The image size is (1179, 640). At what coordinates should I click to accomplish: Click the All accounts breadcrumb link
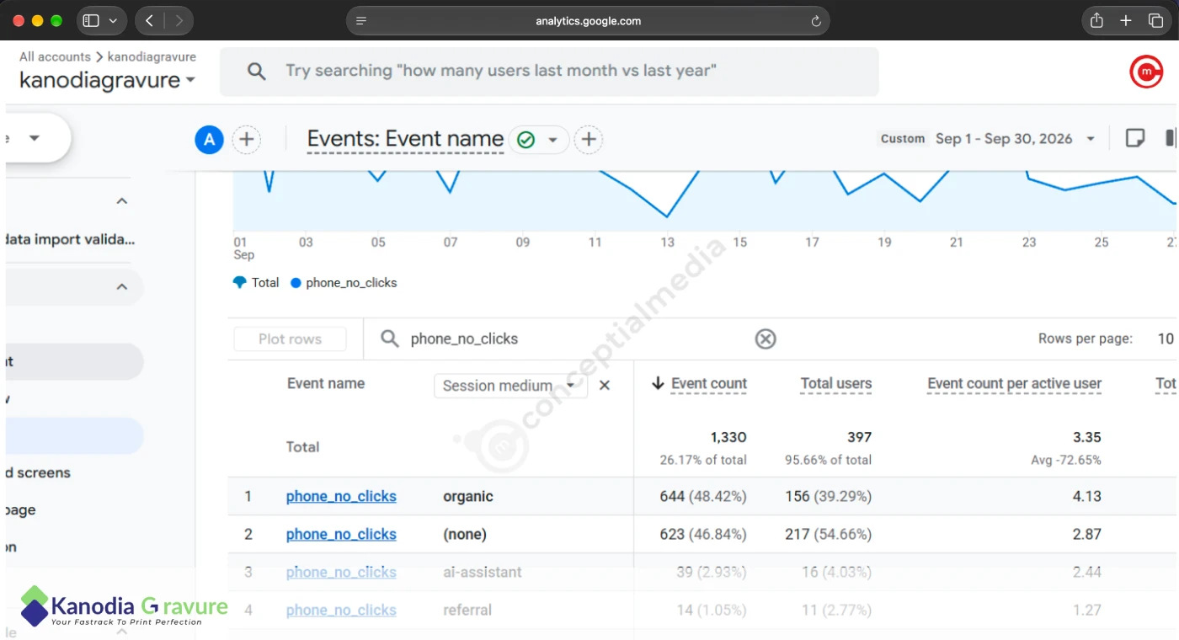tap(55, 56)
